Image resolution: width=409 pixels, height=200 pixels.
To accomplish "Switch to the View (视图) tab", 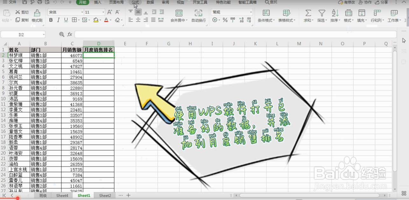I will [180, 2].
